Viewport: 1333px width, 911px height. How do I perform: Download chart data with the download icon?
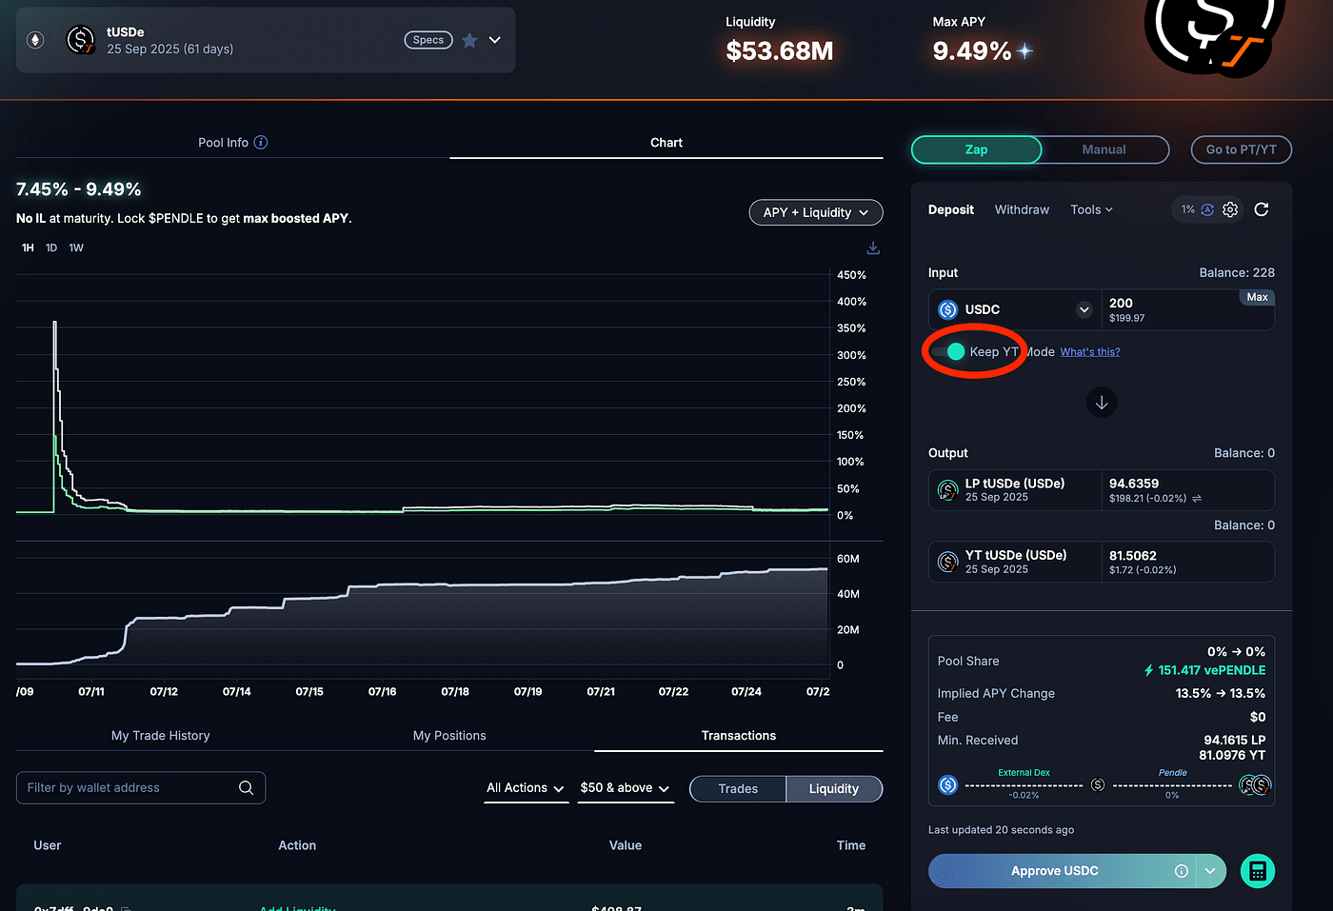point(873,248)
